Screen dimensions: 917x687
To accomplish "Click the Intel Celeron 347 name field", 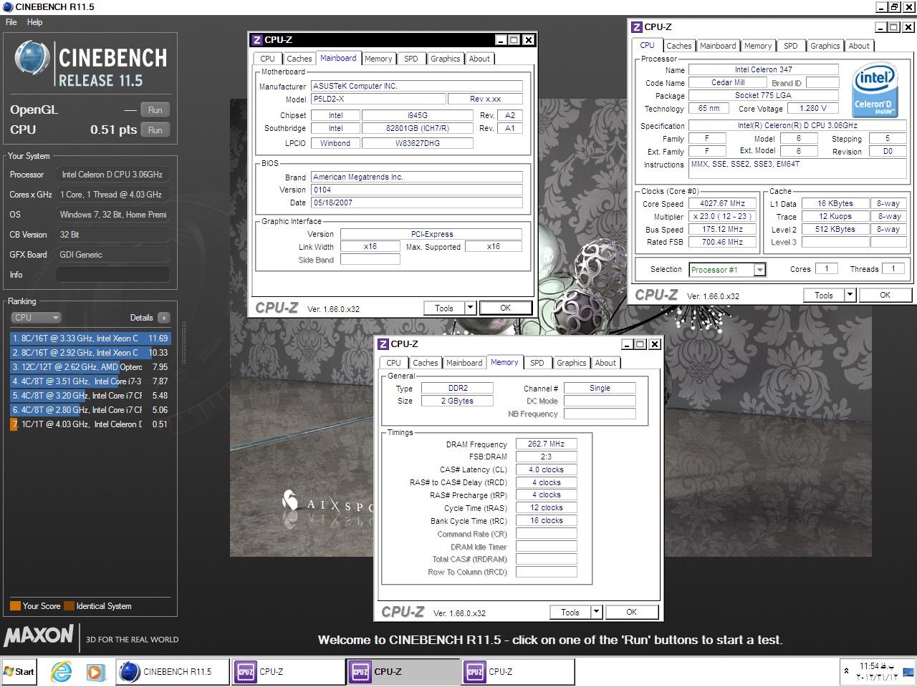I will (764, 69).
